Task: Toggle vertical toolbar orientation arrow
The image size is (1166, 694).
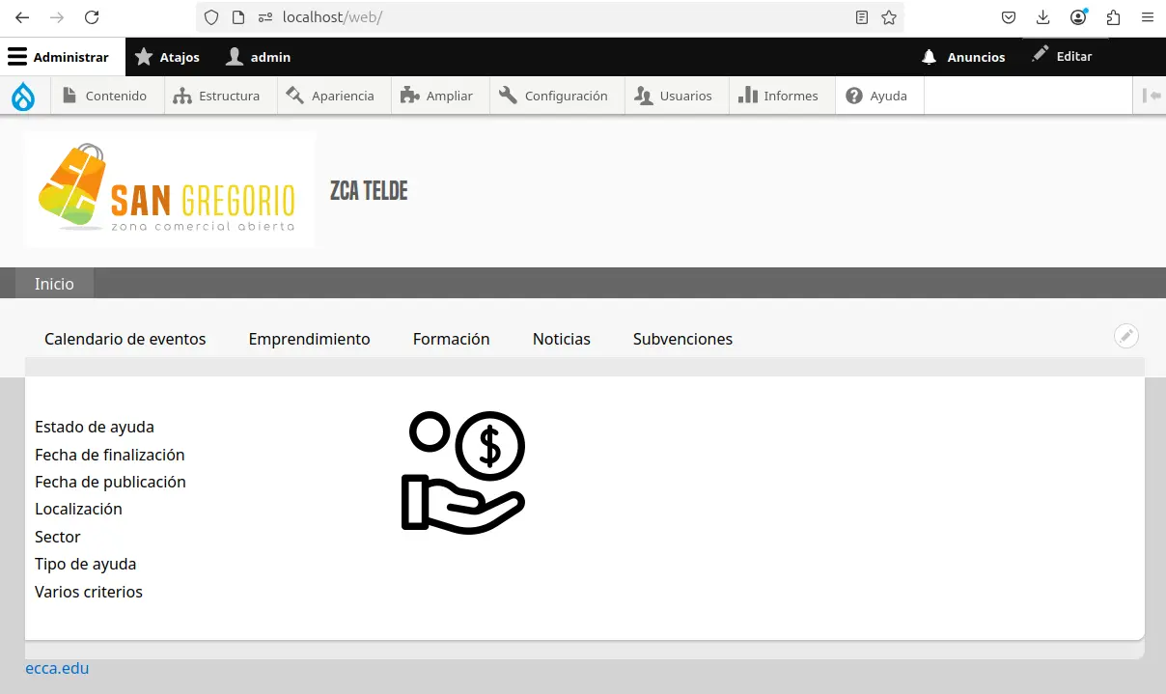Action: (1150, 95)
